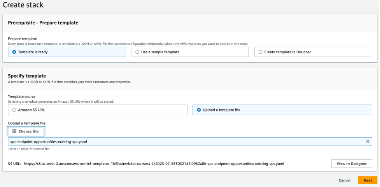
Task: Clear the uploaded file with the X icon
Action: click(x=368, y=142)
